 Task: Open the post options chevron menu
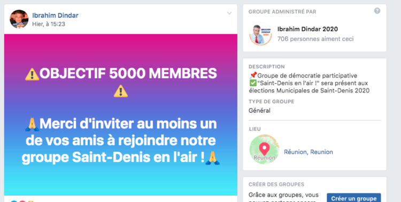coord(229,13)
